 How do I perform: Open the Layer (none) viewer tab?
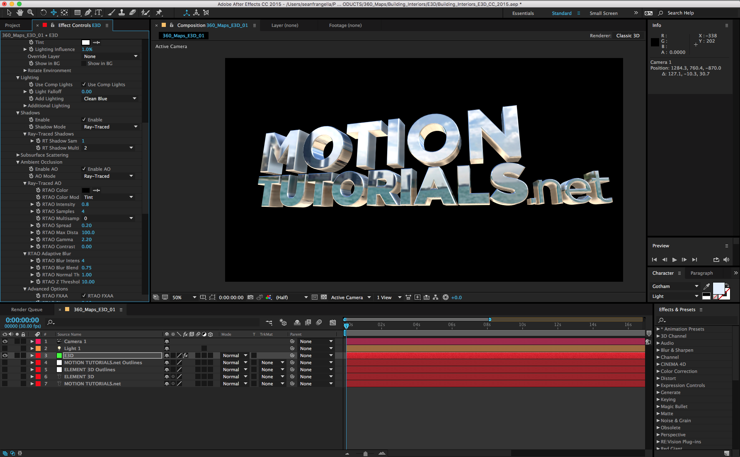pos(284,25)
